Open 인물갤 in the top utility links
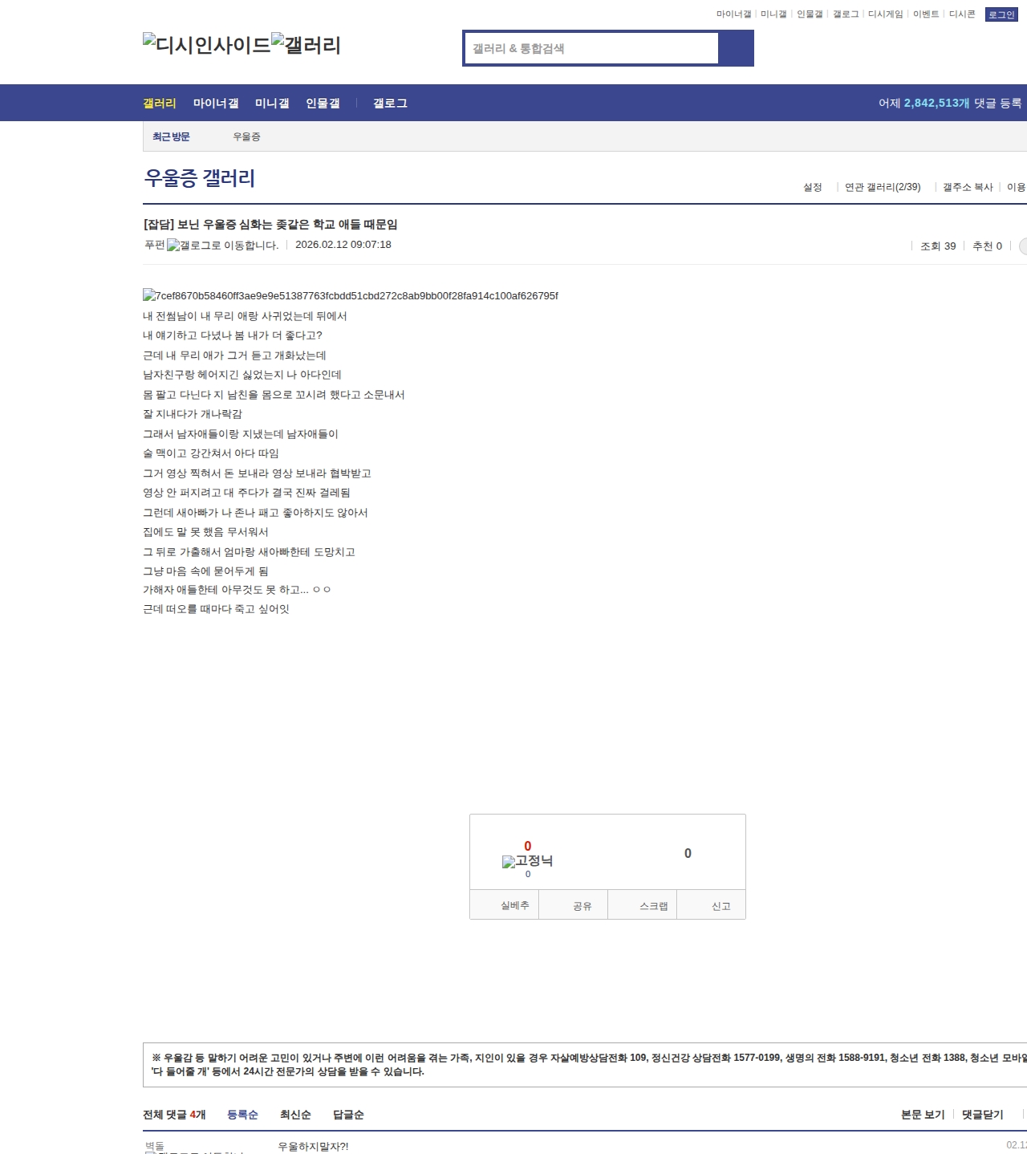The height and width of the screenshot is (1154, 1027). point(810,14)
